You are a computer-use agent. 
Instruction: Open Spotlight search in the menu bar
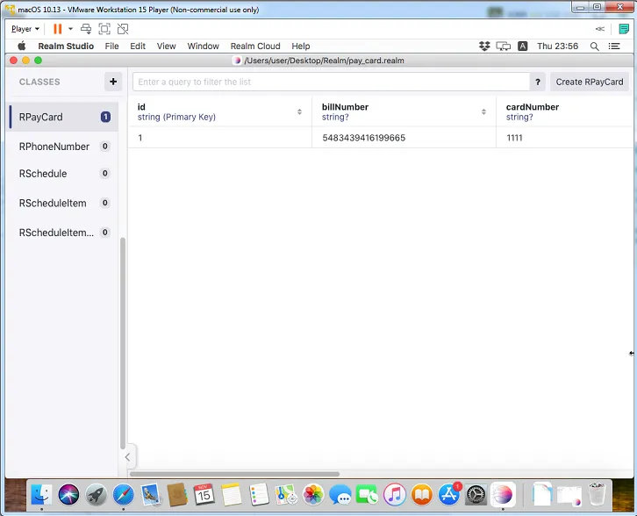click(594, 46)
